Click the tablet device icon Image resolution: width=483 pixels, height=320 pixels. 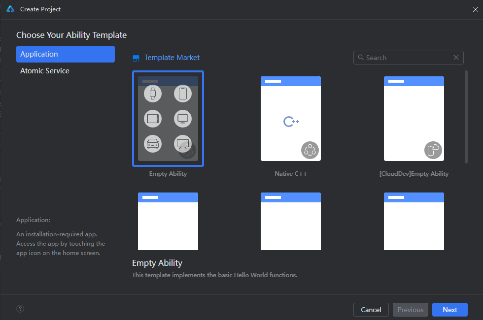pyautogui.click(x=153, y=119)
